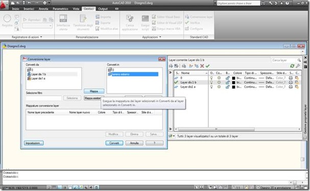Open the Parametrico ribbon tab
The width and height of the screenshot is (310, 191).
click(60, 9)
